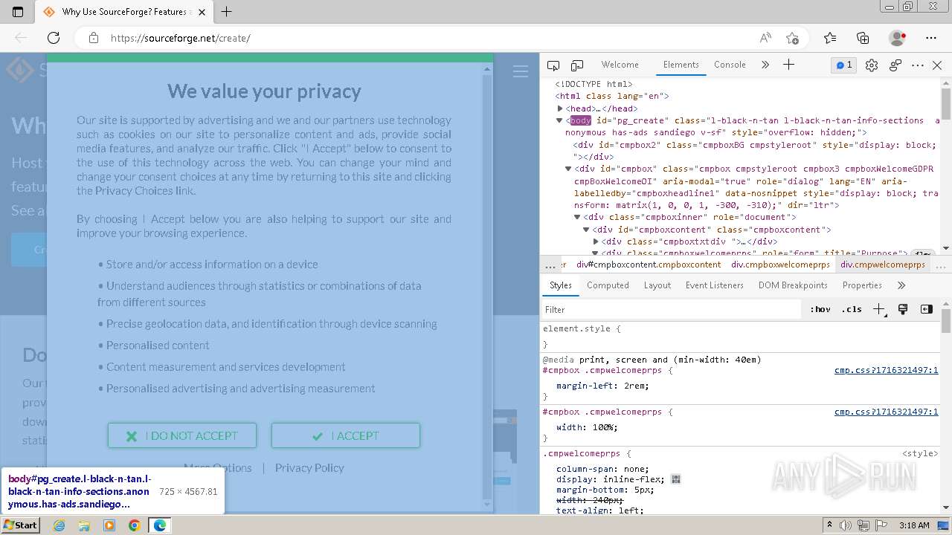Click the width: 100% declaration
The height and width of the screenshot is (535, 952).
pos(587,427)
